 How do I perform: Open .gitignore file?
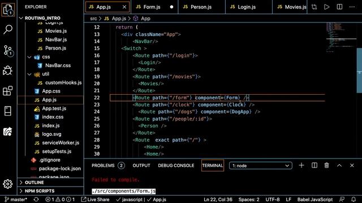point(49,160)
